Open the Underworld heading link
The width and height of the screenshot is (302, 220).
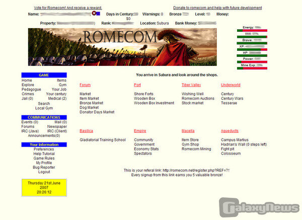point(231,85)
